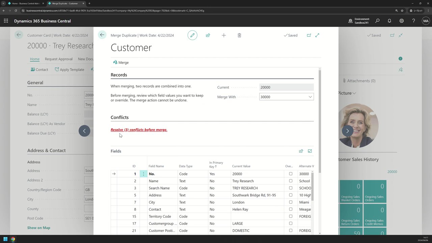Open Chrome from the taskbar

(13, 239)
